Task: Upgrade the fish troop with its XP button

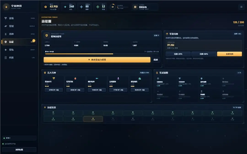Action: 97,90
